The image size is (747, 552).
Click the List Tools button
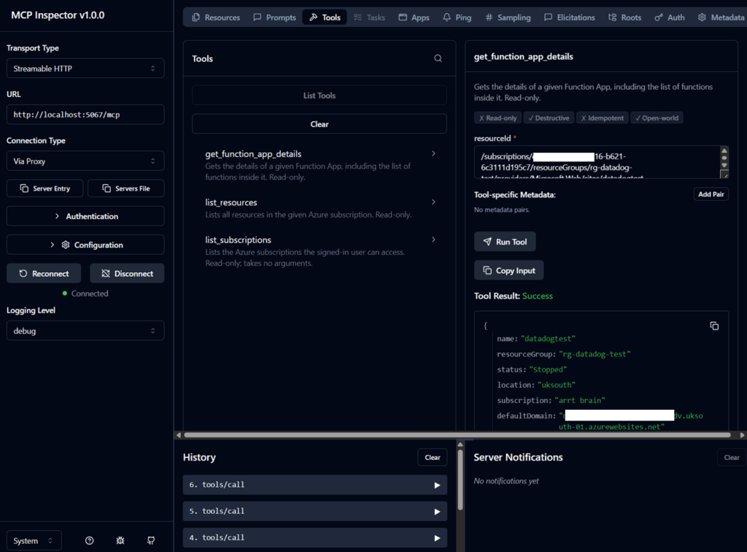(x=320, y=96)
